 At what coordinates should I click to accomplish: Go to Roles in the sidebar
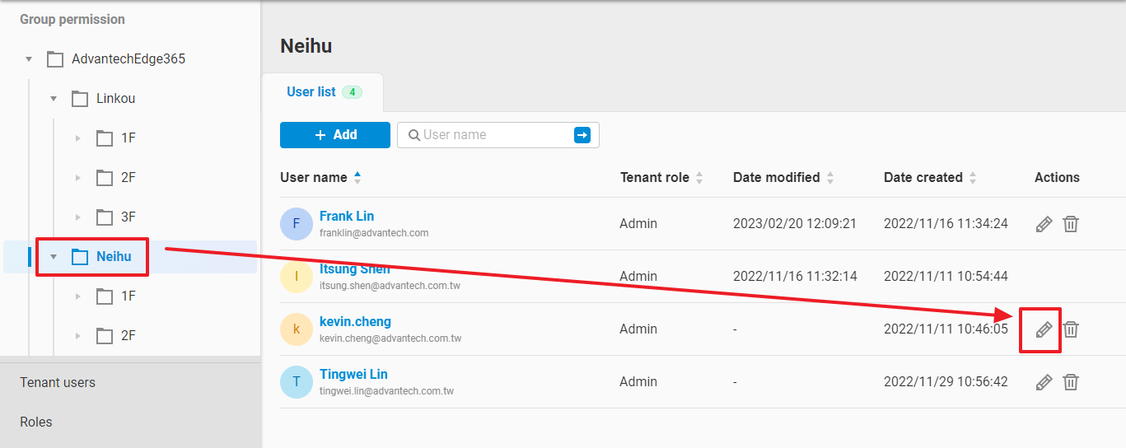tap(36, 422)
